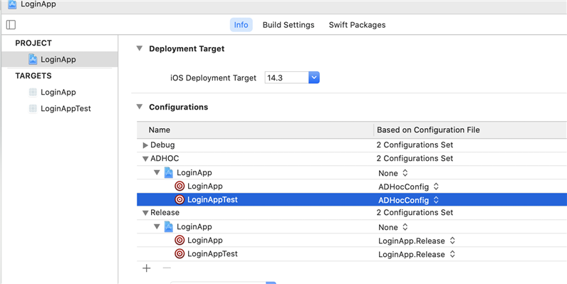Screen dimensions: 567x284
Task: Click the LoginApp project icon under Release
Action: (169, 226)
